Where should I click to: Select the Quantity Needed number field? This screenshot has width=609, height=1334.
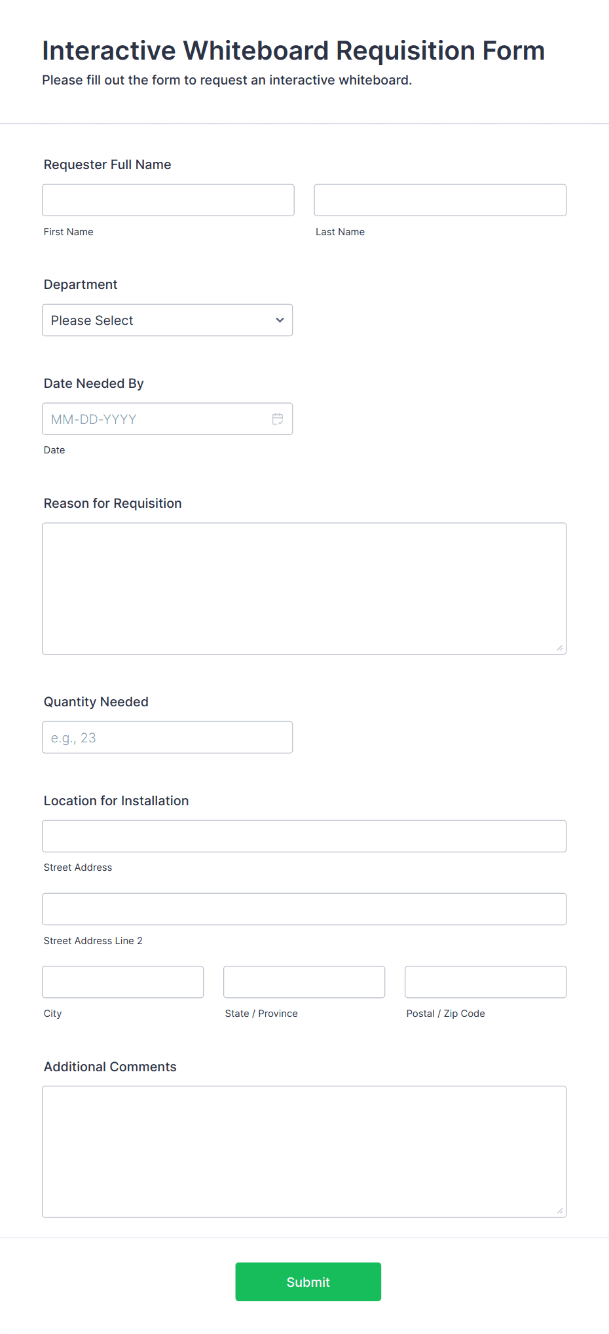(167, 737)
